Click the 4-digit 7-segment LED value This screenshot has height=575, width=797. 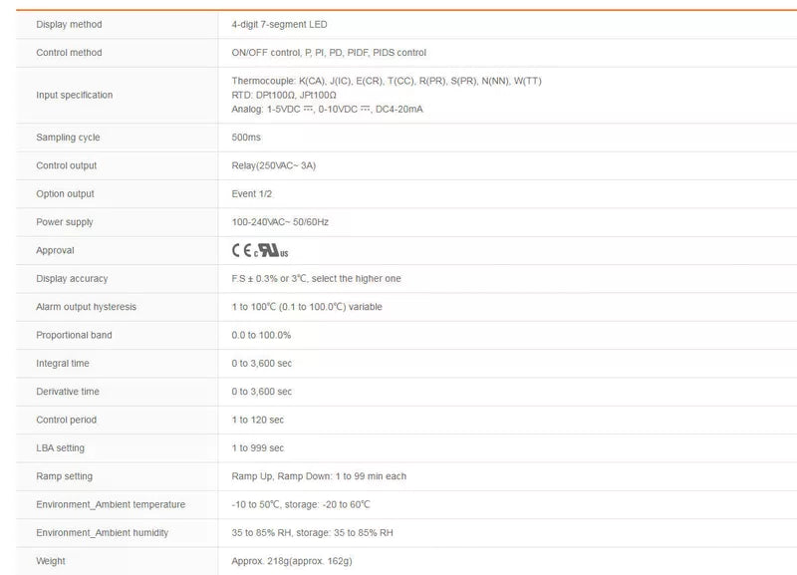[x=279, y=24]
